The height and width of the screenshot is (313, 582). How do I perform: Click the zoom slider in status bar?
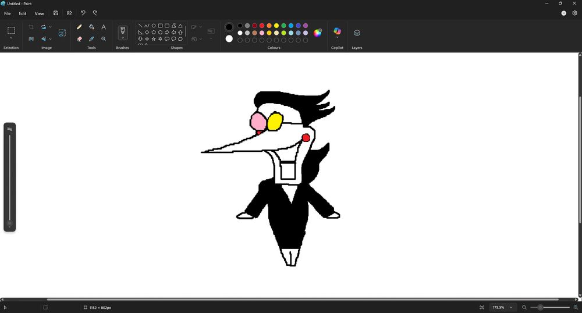(x=550, y=307)
